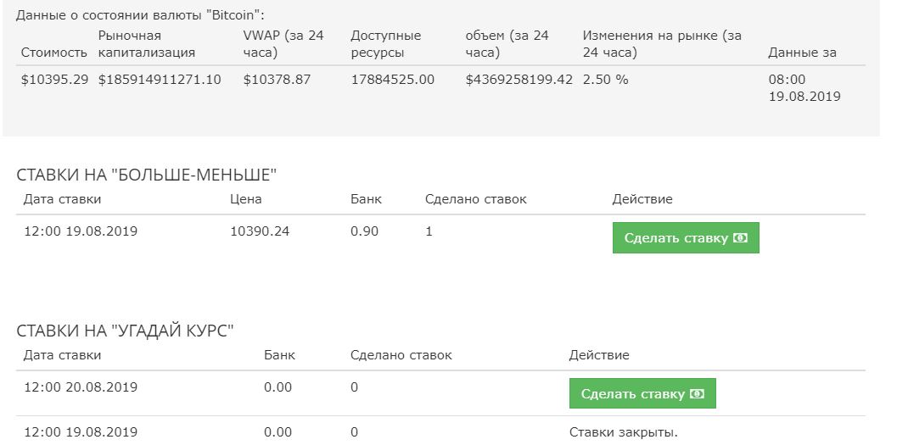
Task: Click the Доступные ресурсы column header
Action: (x=385, y=44)
